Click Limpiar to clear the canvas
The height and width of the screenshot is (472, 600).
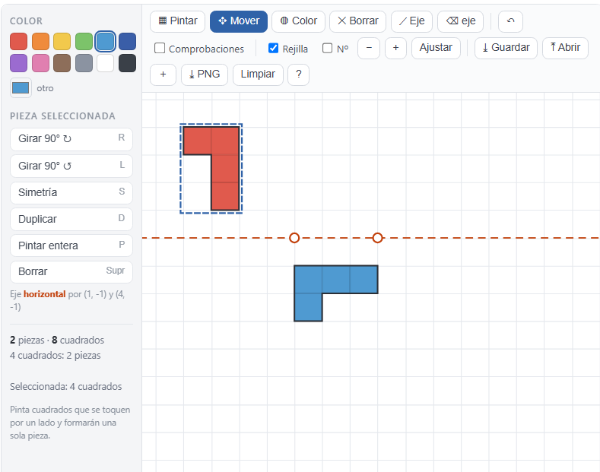(258, 74)
